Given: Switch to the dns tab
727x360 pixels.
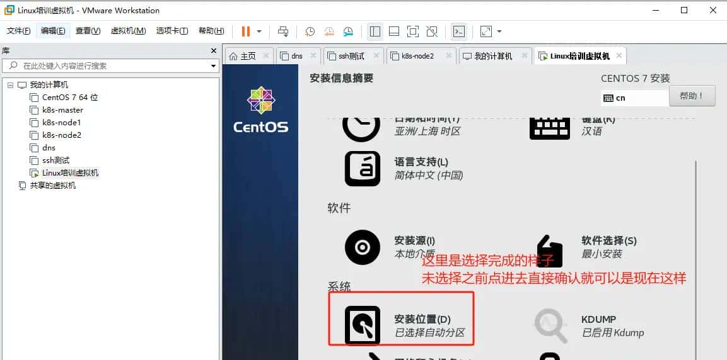Looking at the screenshot, I should pos(297,56).
